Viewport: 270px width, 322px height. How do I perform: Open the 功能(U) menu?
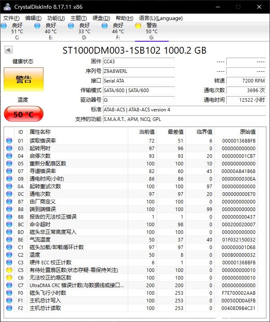(56, 18)
